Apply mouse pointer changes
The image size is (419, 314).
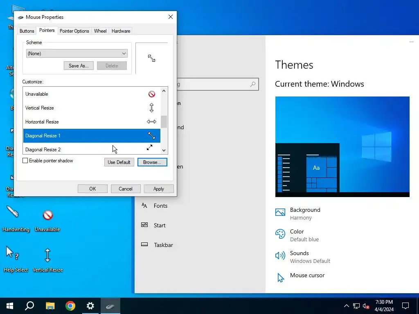(158, 189)
